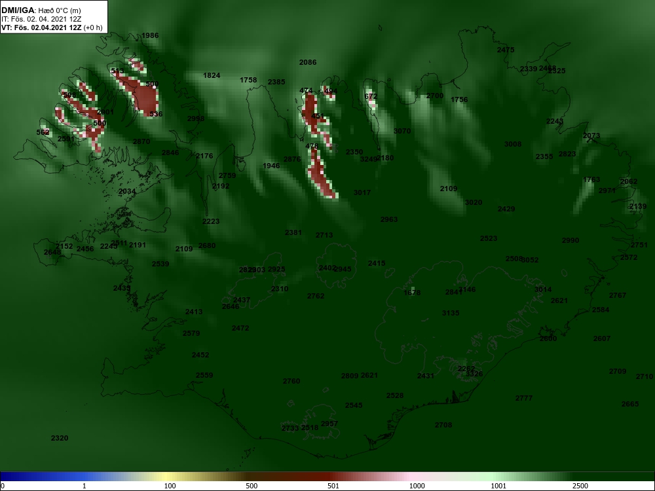Click the map value "2762"
The width and height of the screenshot is (655, 491).
316,296
